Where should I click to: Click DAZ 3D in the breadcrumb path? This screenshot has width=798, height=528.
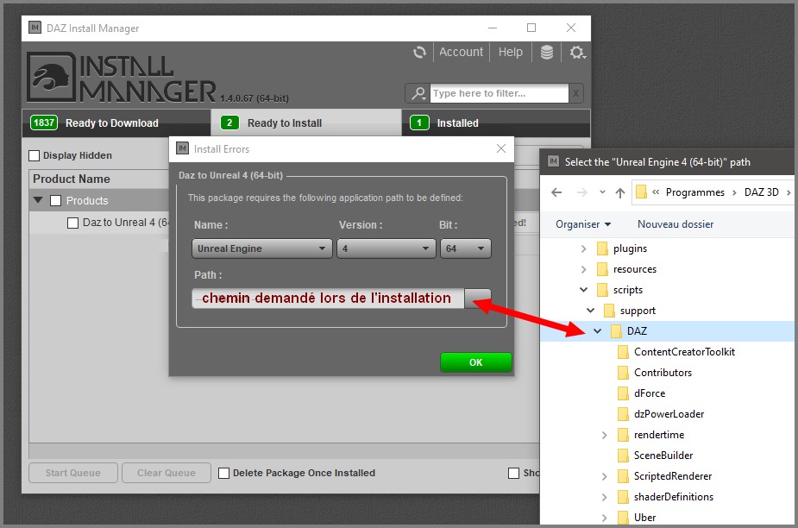pyautogui.click(x=762, y=192)
